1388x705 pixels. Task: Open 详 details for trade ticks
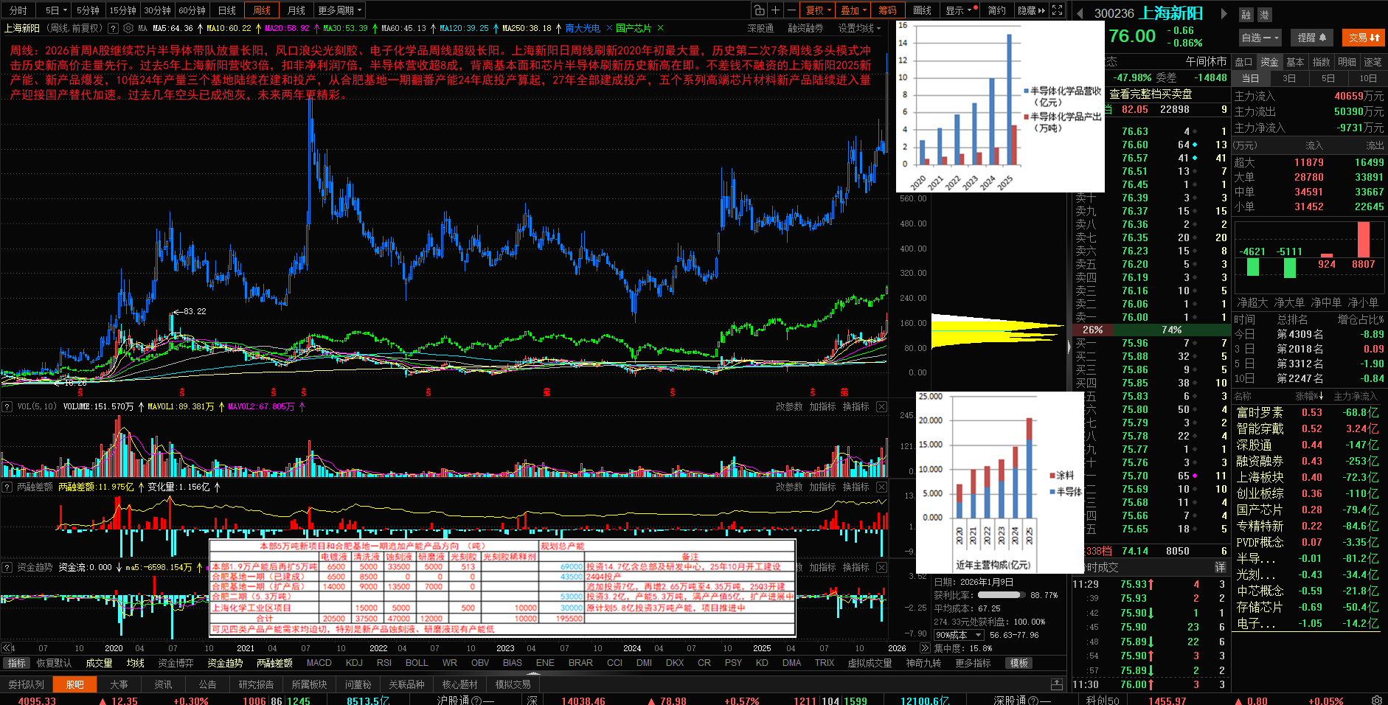coord(1220,567)
